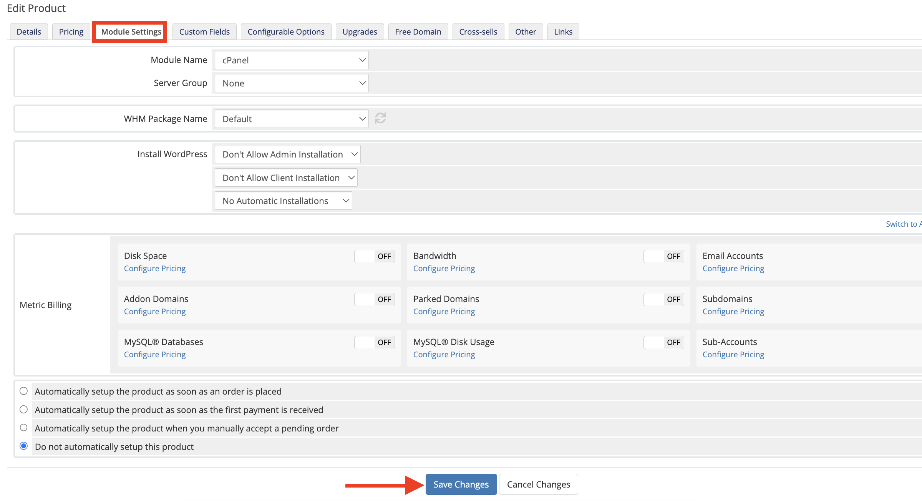Image resolution: width=922 pixels, height=501 pixels.
Task: Click the Save Changes button
Action: pos(461,484)
